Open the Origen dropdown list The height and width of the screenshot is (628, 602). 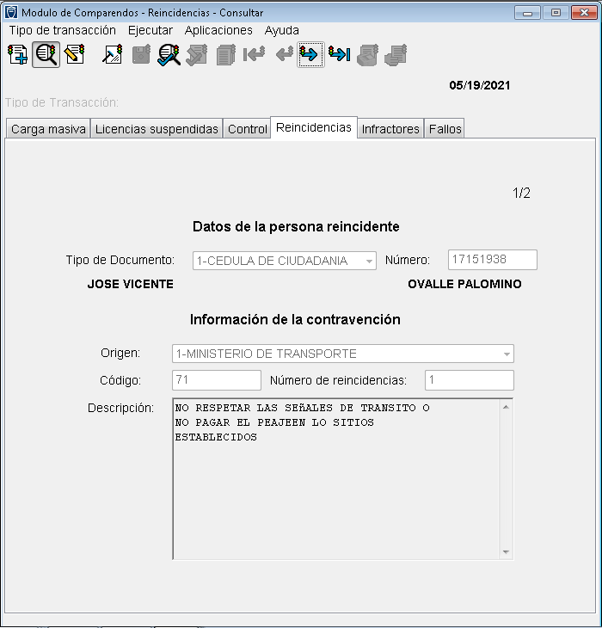click(x=506, y=354)
